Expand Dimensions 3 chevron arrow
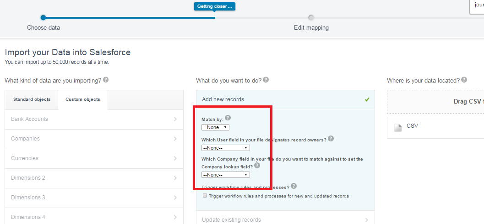 point(175,198)
